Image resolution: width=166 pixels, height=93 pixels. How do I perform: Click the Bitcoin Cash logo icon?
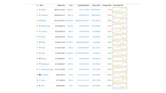pyautogui.click(x=40, y=26)
